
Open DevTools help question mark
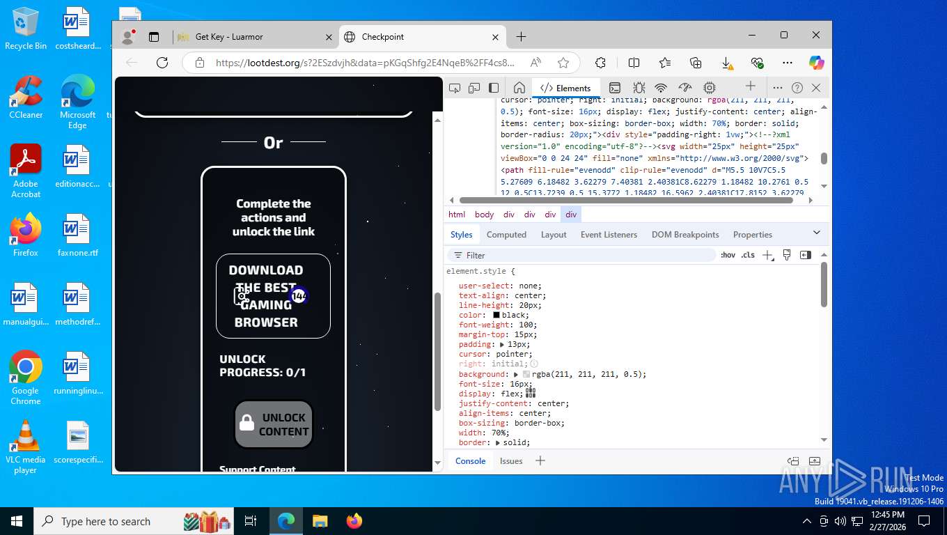(797, 88)
